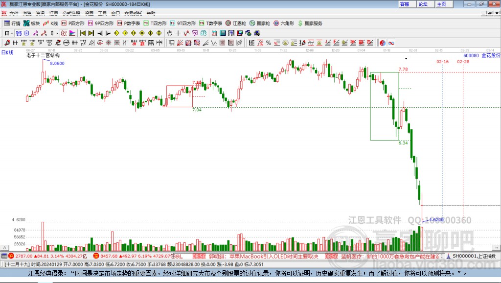Image resolution: width=501 pixels, height=283 pixels.
Task: Open the 赢家轮 tool
Action: 260,24
